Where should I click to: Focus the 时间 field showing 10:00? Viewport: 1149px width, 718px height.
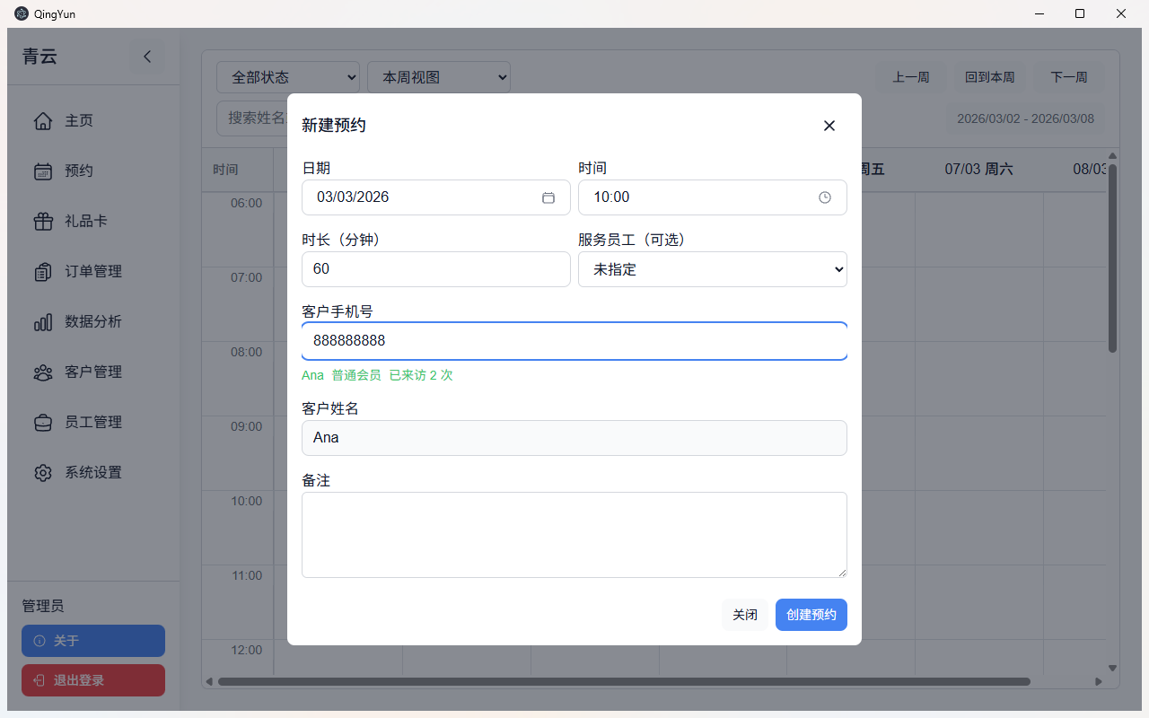click(x=713, y=197)
